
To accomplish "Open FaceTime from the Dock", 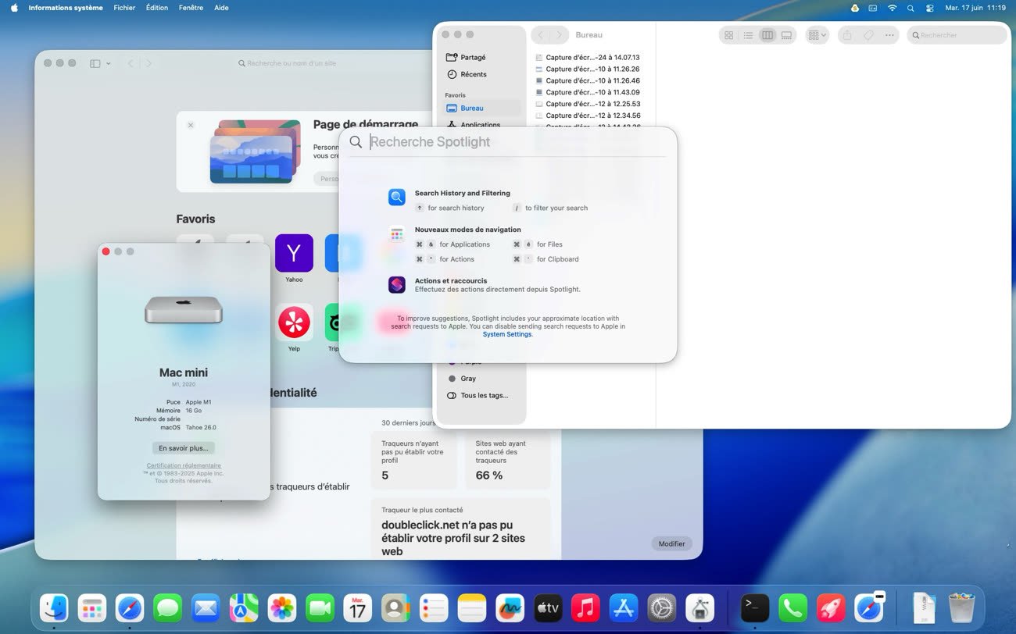I will 320,608.
